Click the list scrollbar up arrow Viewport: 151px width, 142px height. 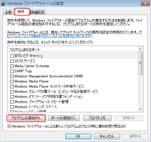pyautogui.click(x=140, y=49)
